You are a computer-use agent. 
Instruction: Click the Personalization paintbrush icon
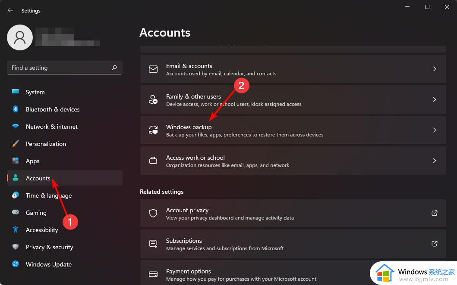pyautogui.click(x=16, y=143)
